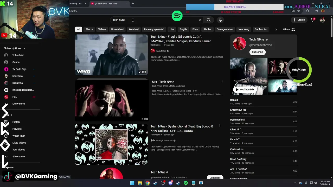Open Gunna subscription channel

16,62
